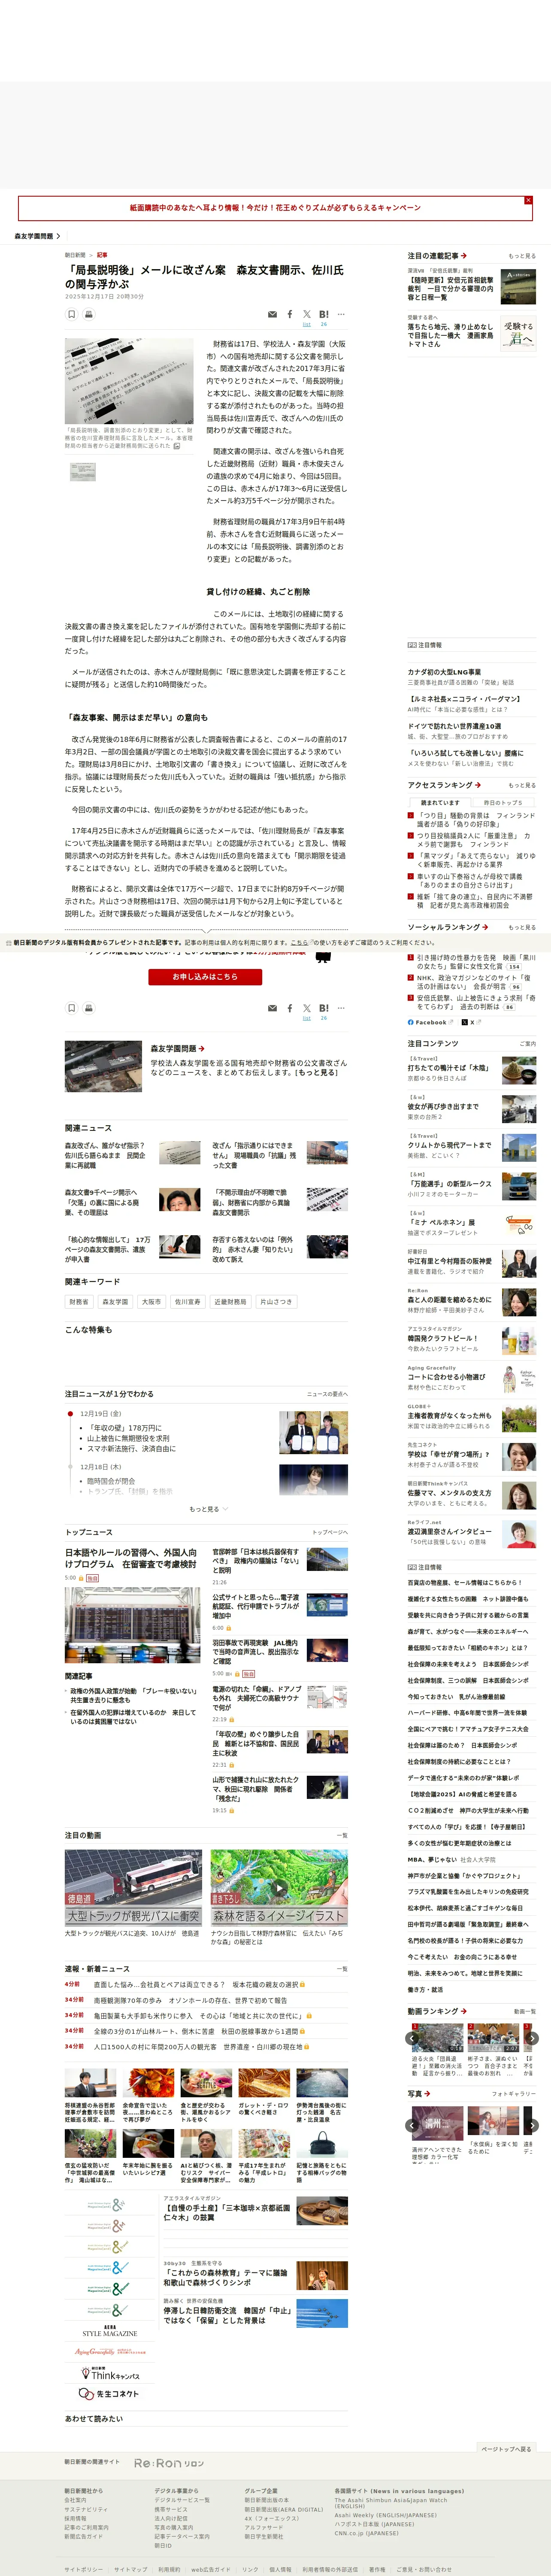Image resolution: width=551 pixels, height=2576 pixels.
Task: Open カナダ初の大型LNG事業 PR link
Action: click(x=444, y=672)
